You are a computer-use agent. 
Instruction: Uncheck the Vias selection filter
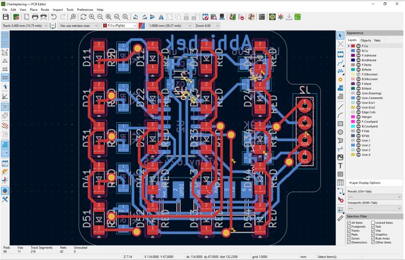pyautogui.click(x=373, y=231)
